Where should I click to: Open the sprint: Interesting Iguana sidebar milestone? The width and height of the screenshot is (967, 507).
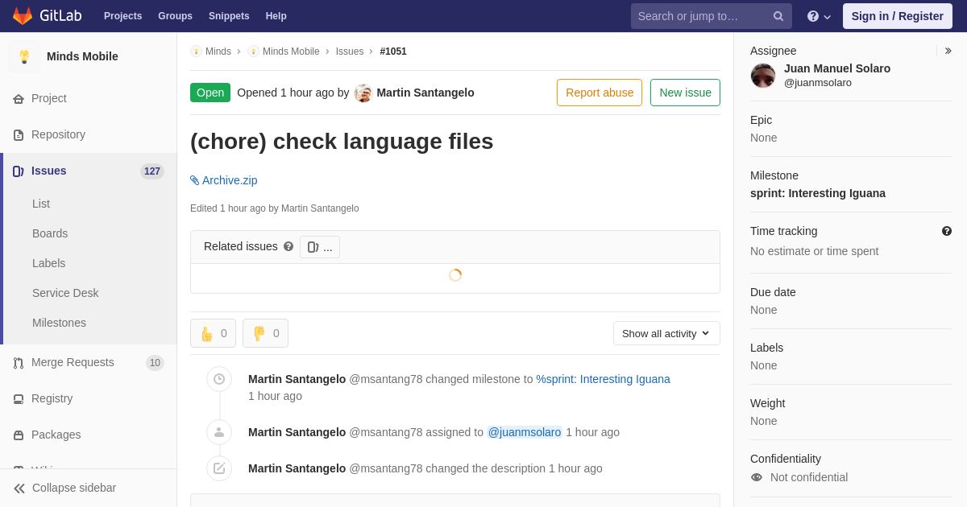[x=818, y=193]
